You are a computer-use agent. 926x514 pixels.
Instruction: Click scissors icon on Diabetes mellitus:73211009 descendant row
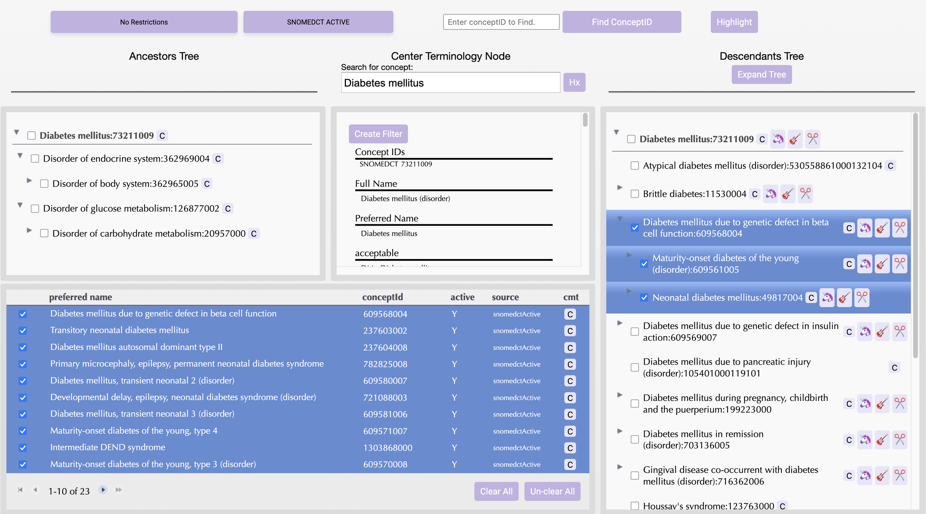tap(813, 139)
